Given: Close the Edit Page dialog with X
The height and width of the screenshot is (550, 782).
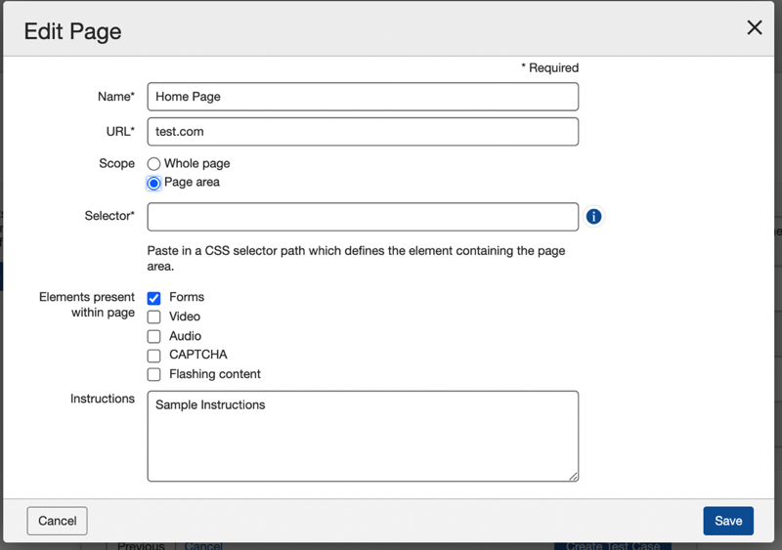Looking at the screenshot, I should pyautogui.click(x=754, y=28).
